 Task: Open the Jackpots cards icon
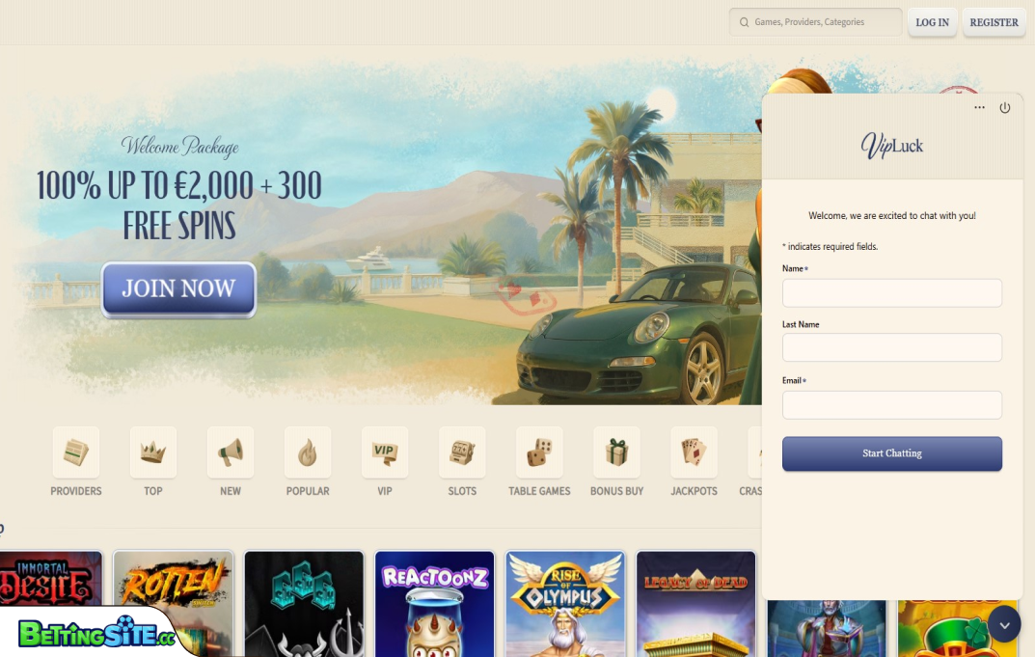tap(694, 452)
